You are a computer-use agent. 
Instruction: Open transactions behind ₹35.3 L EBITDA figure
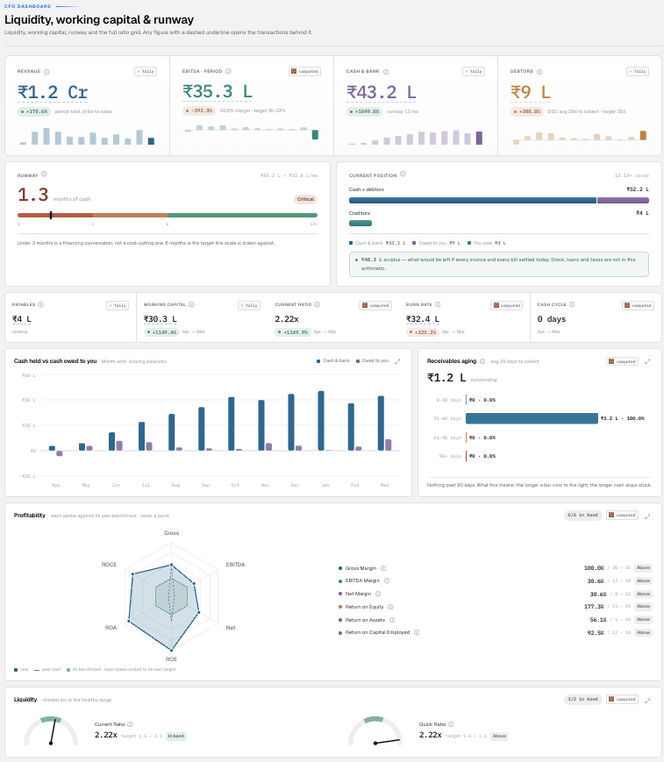(x=218, y=91)
